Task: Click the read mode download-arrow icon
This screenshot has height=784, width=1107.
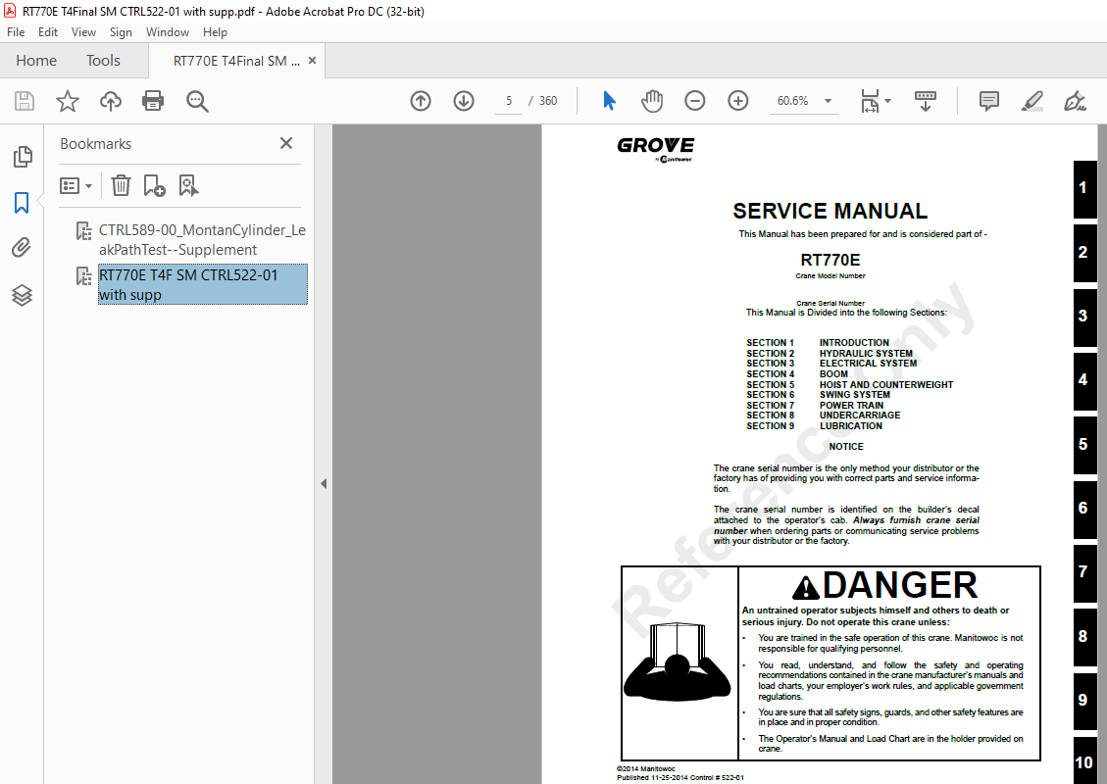Action: pyautogui.click(x=925, y=101)
